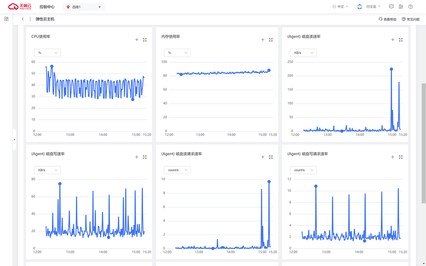Open count/s dropdown for 磁盘读请求速率

coord(177,170)
